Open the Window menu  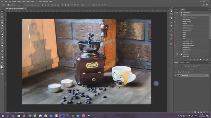pos(45,1)
